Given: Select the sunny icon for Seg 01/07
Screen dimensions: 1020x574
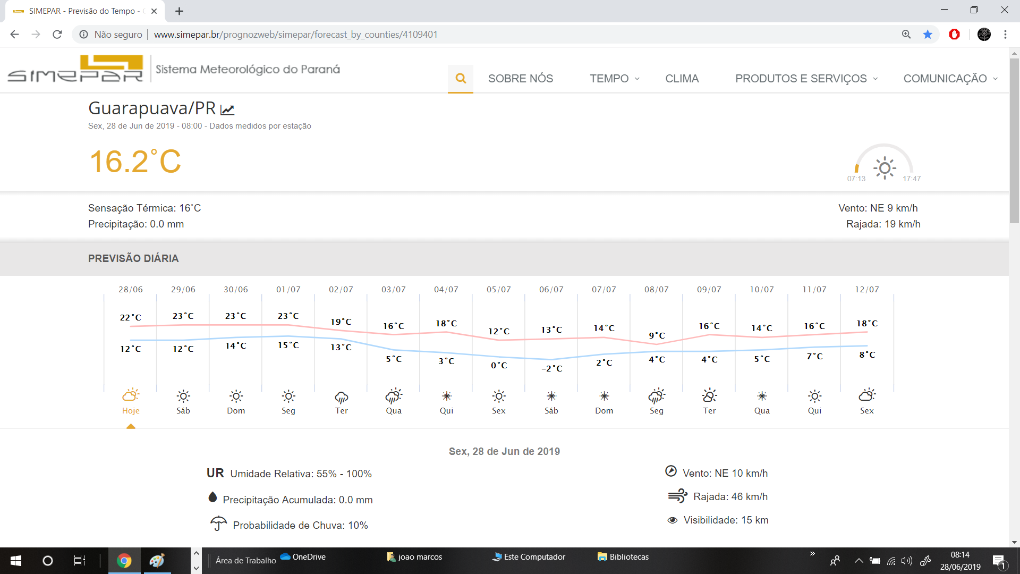Looking at the screenshot, I should coord(288,396).
